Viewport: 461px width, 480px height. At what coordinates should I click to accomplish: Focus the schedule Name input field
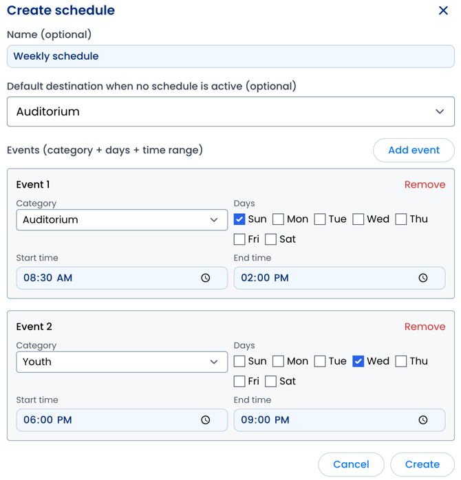231,56
